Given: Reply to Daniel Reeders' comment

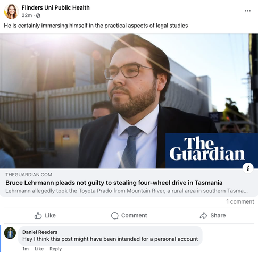Looking at the screenshot, I should pos(55,249).
